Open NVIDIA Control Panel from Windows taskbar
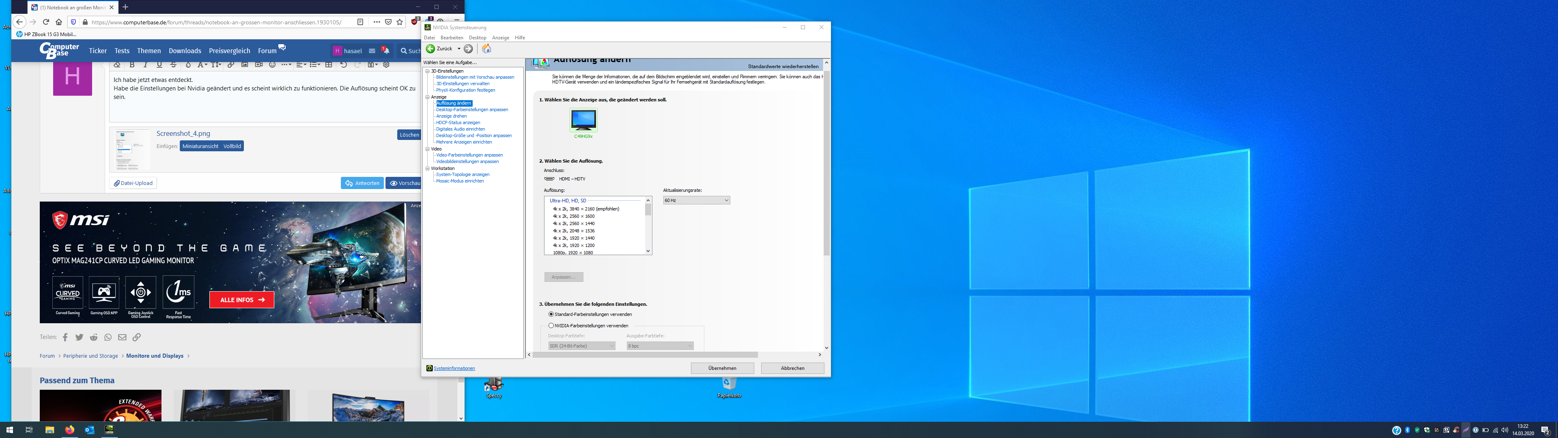This screenshot has width=1558, height=438. tap(110, 429)
